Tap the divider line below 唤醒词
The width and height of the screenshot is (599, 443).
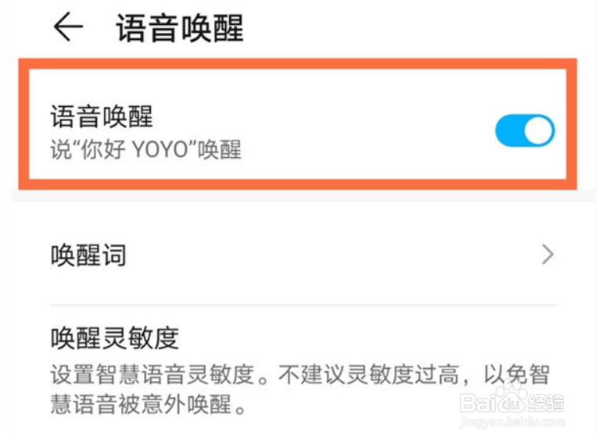tap(303, 305)
